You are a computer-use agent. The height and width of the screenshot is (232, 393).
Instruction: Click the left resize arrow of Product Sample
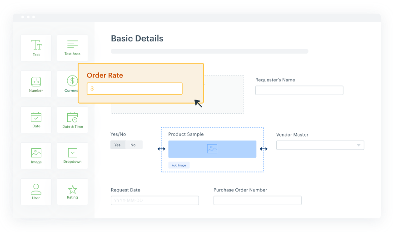pyautogui.click(x=161, y=149)
